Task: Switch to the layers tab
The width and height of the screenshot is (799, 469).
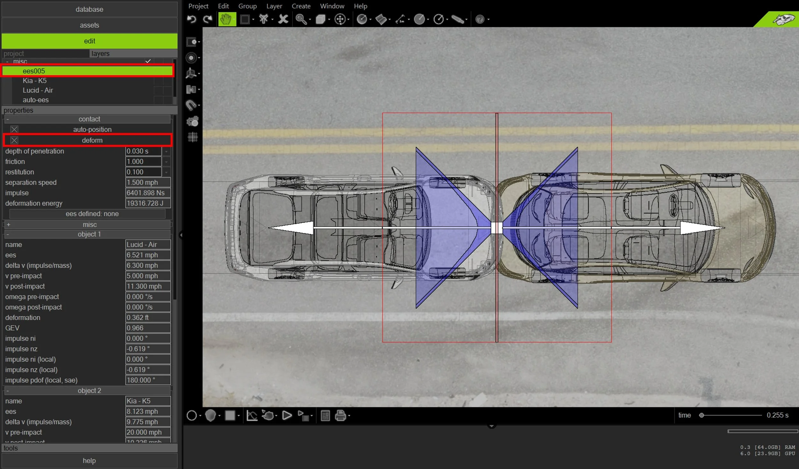Action: click(x=100, y=54)
